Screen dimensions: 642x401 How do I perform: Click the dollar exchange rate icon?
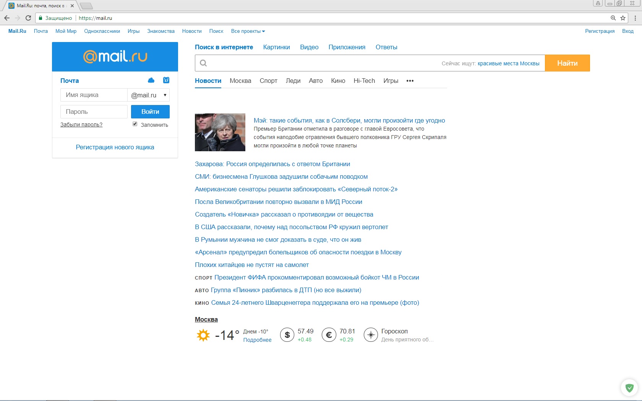click(287, 335)
